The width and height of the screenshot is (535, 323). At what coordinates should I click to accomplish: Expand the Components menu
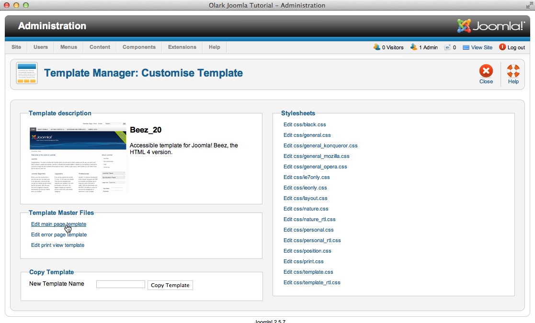[x=139, y=47]
